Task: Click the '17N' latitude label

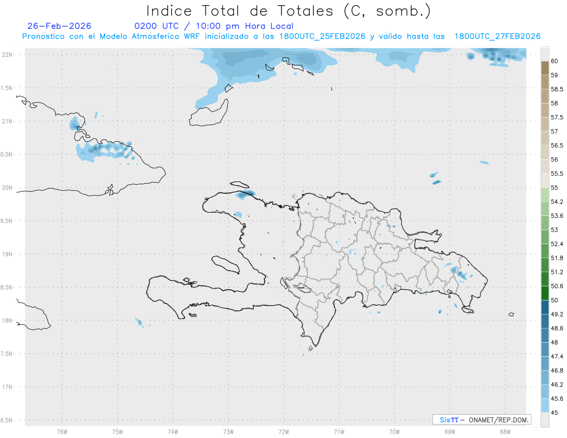Action: pos(8,387)
